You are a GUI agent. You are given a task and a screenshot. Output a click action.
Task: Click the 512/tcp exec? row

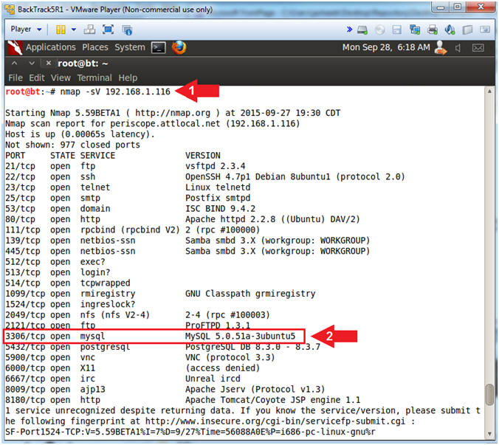pyautogui.click(x=55, y=262)
